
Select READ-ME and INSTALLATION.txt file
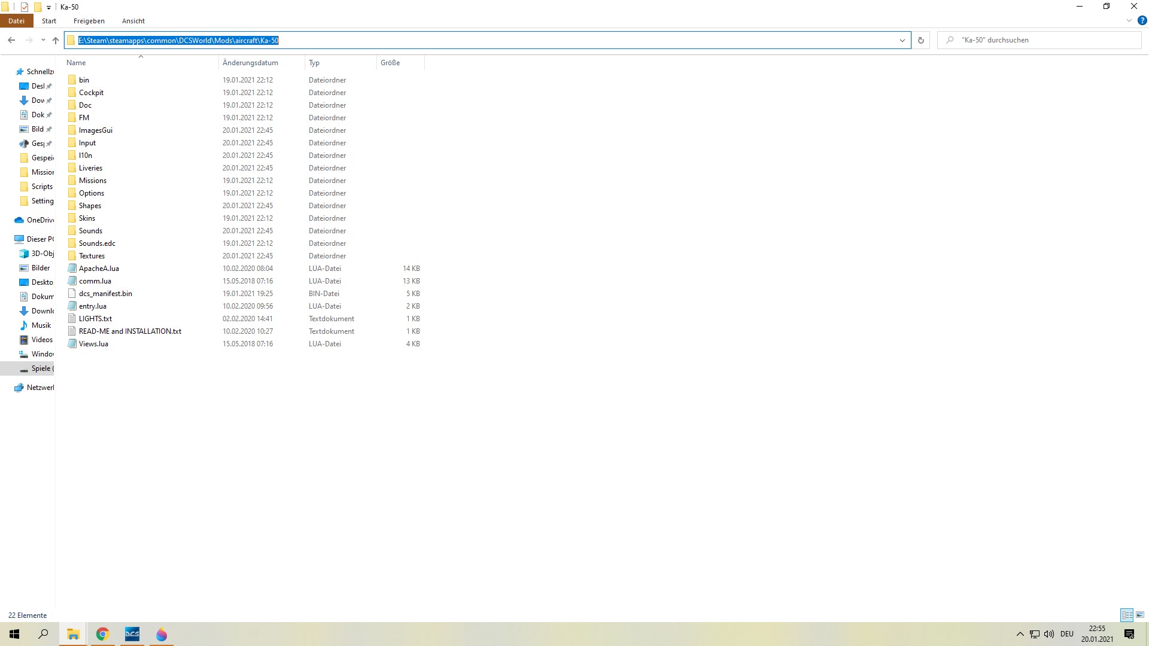(130, 331)
